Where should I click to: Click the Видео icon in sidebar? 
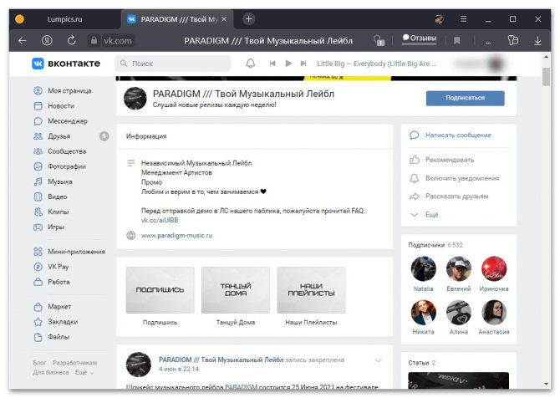tap(38, 196)
